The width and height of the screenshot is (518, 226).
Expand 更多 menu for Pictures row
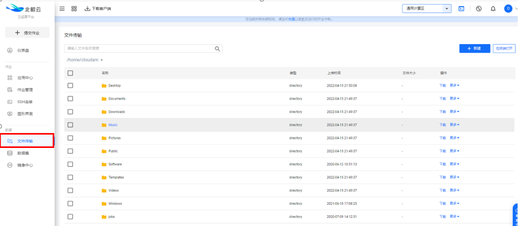coord(455,138)
